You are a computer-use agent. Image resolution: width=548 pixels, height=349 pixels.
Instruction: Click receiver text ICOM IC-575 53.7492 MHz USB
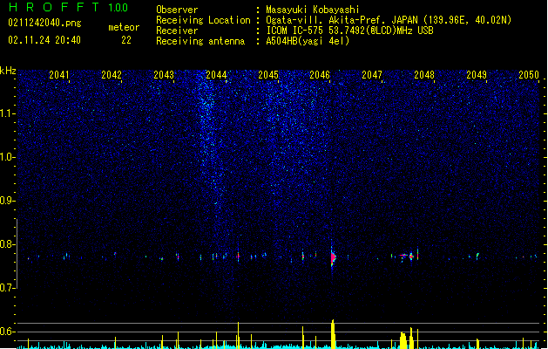pos(349,31)
